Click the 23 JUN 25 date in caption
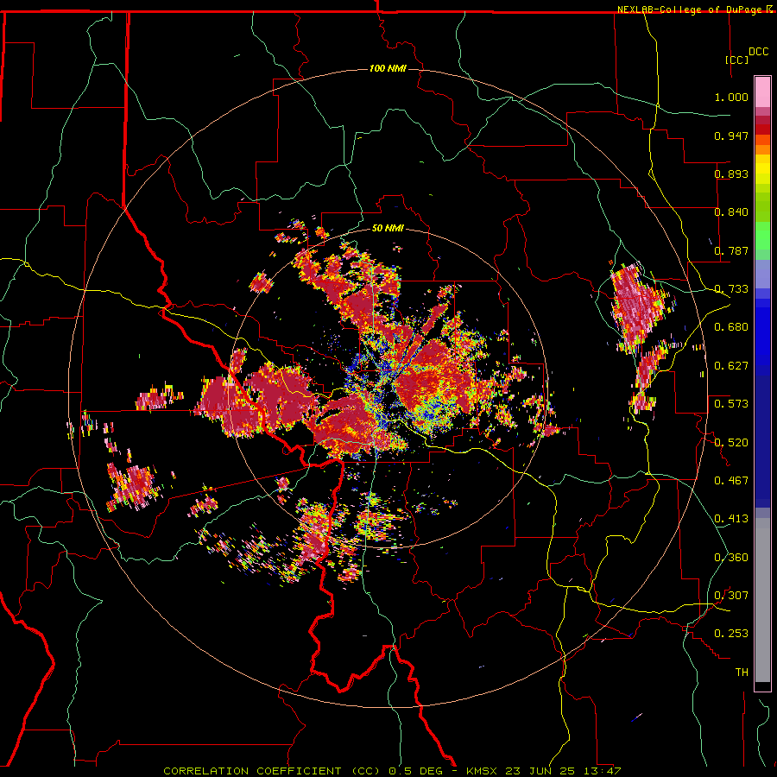The image size is (777, 777). (x=540, y=771)
